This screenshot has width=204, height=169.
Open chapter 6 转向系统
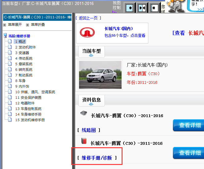point(24,70)
